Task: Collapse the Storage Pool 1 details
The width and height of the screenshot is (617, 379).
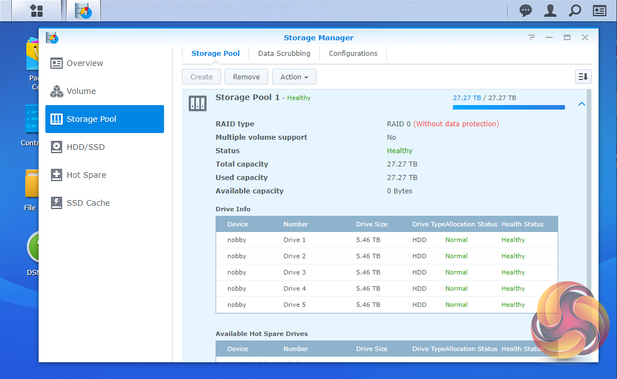Action: click(581, 103)
